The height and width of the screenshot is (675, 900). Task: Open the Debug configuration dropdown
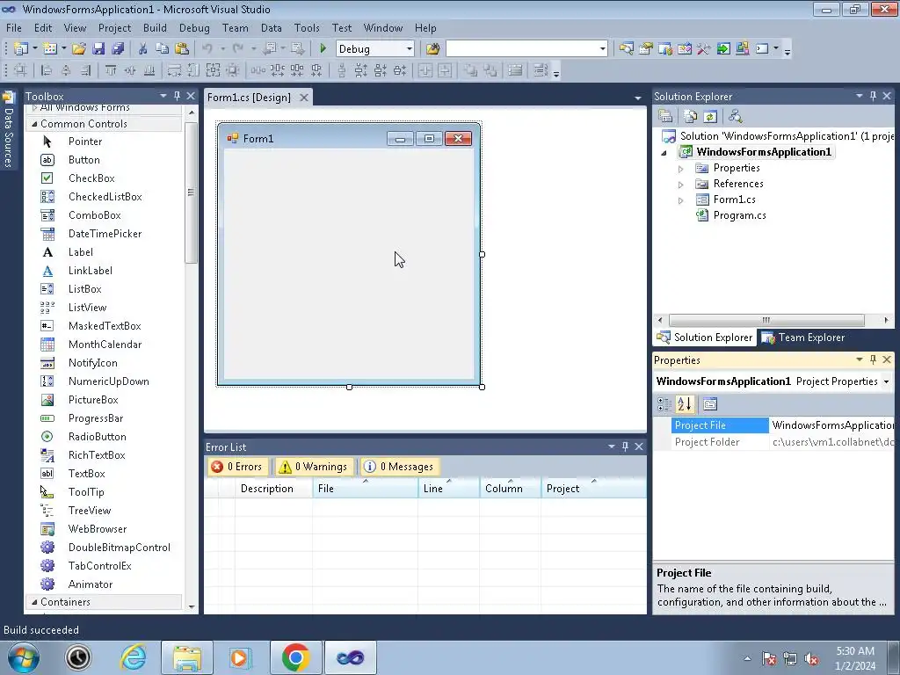coord(410,49)
